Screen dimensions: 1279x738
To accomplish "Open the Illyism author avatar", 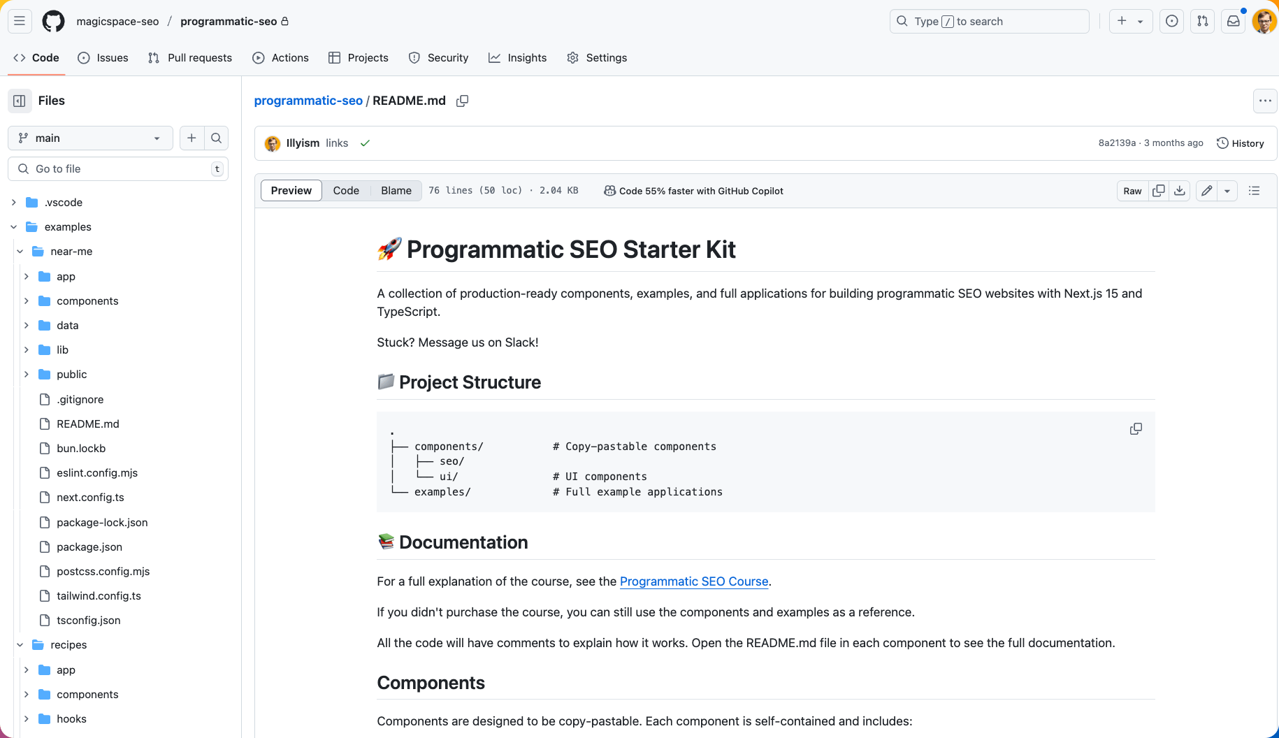I will pyautogui.click(x=273, y=143).
